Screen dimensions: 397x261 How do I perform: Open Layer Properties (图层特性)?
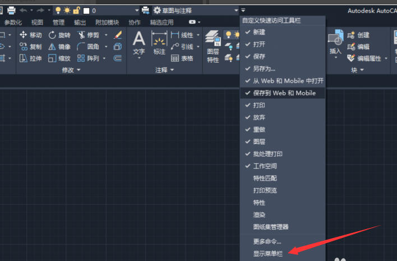coord(213,47)
